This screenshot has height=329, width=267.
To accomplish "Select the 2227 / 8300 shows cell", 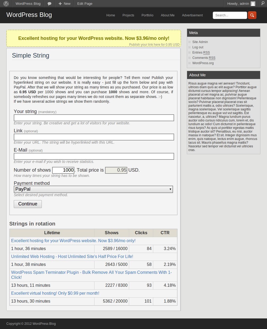I will click(112, 285).
